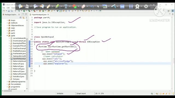Viewport: 175px width, 98px height.
Task: Click the Writable status bar field
Action: pos(60,94)
